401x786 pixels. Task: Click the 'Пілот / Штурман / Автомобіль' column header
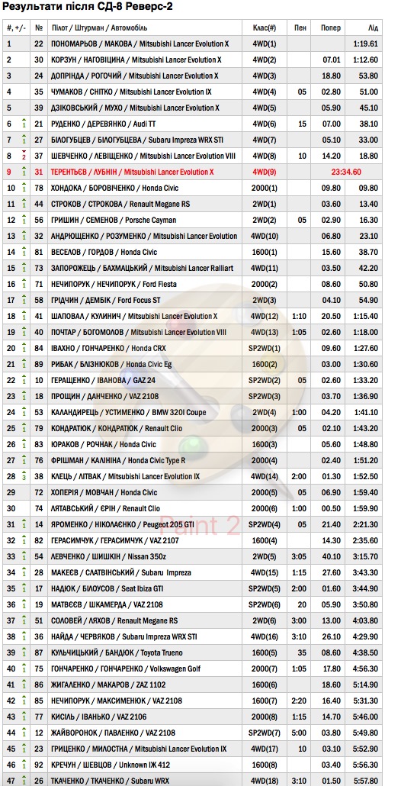point(99,28)
